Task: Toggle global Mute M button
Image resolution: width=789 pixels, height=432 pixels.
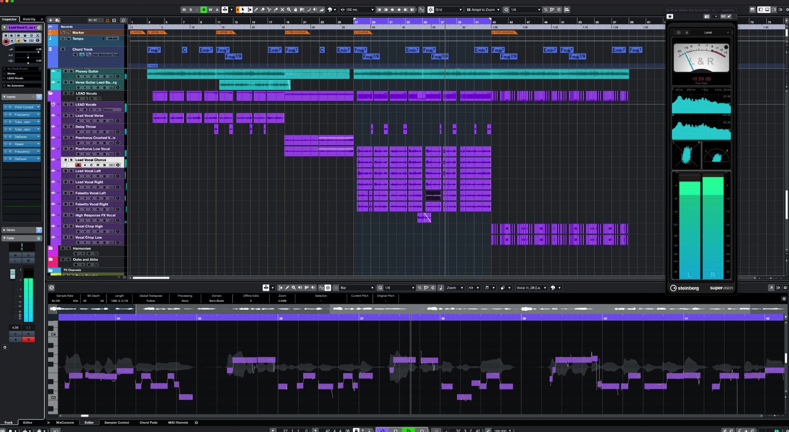Action: 184,9
